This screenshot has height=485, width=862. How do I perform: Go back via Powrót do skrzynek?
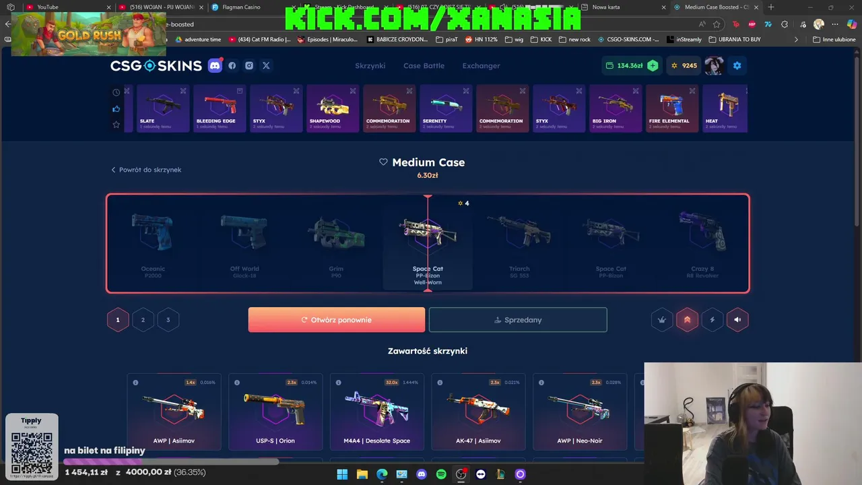coord(146,170)
